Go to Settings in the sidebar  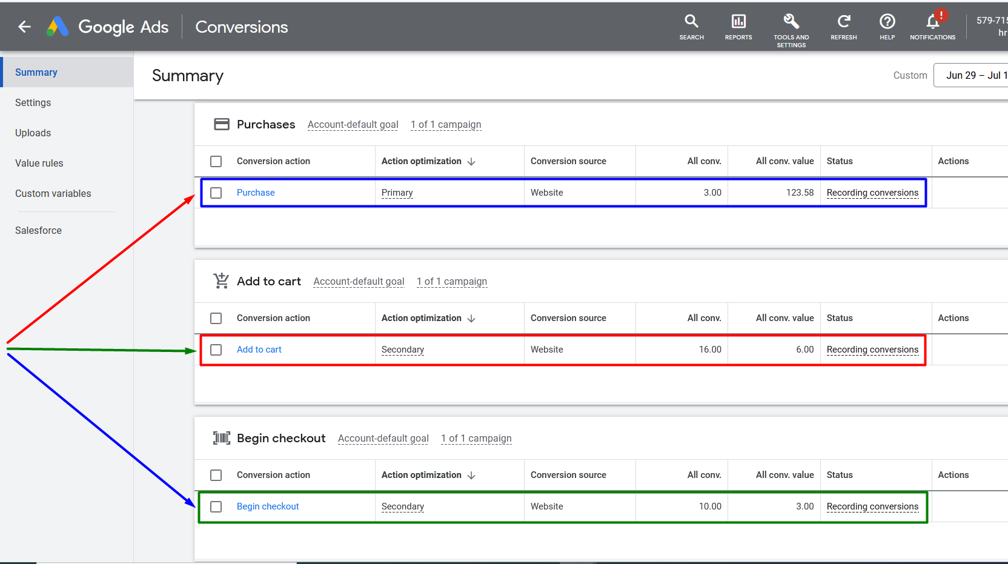(33, 102)
